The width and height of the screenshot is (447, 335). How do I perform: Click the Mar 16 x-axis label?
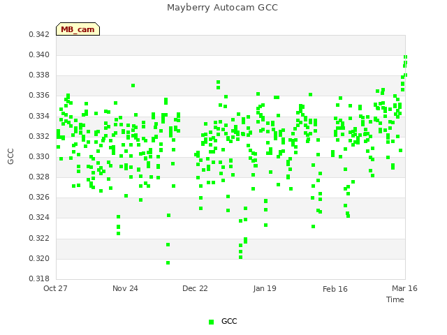point(404,288)
